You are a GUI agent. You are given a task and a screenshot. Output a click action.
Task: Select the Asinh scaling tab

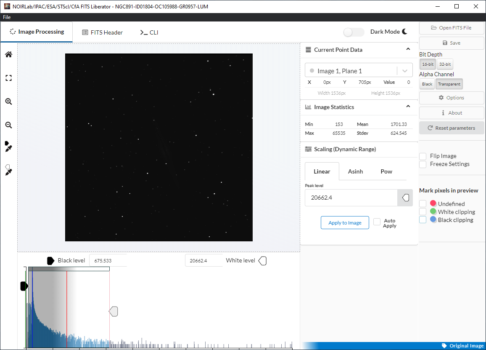(355, 171)
